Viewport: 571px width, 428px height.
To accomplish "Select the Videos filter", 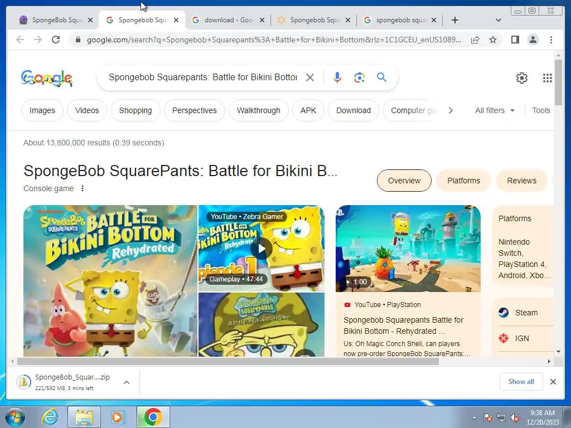I will 87,110.
